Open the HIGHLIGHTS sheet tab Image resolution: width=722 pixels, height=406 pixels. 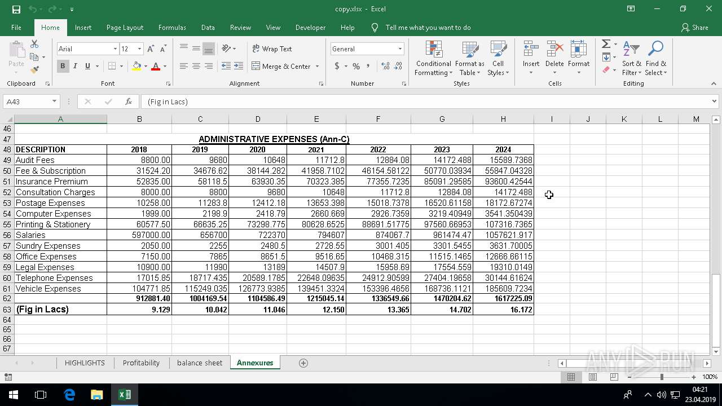tap(85, 363)
